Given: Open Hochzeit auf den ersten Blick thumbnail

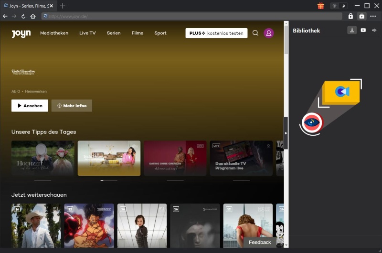Looking at the screenshot, I should coord(43,158).
